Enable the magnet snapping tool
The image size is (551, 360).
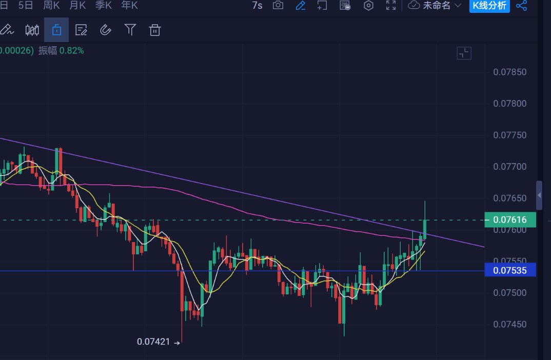[106, 30]
